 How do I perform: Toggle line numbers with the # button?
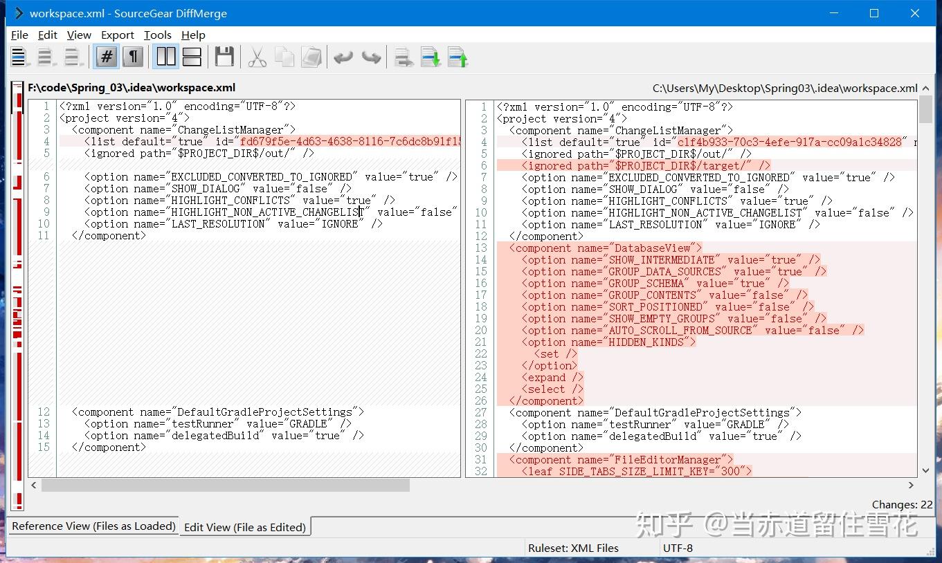pos(106,57)
